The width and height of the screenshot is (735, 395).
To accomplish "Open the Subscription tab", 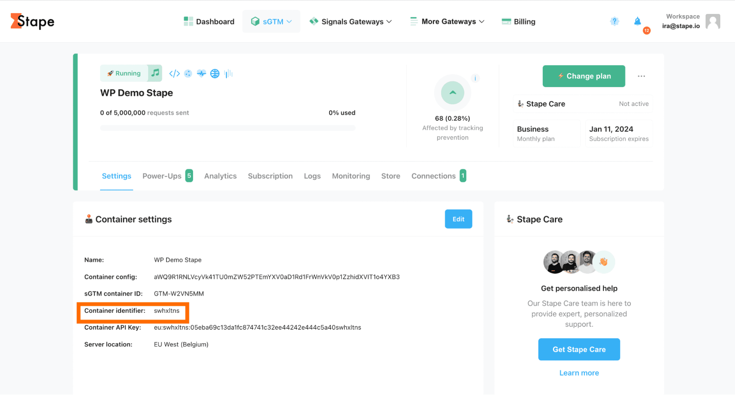I will point(270,176).
